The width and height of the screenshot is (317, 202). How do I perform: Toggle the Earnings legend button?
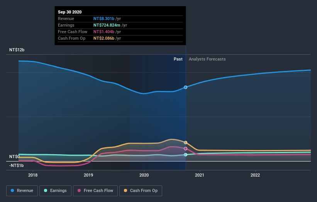pos(55,191)
